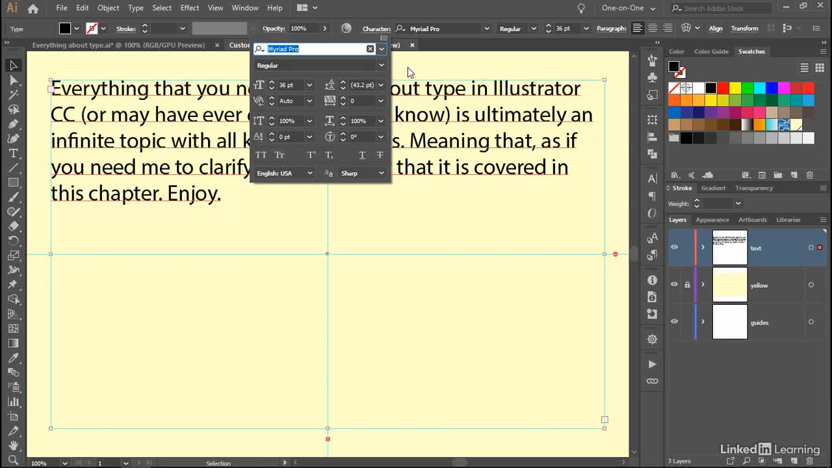
Task: Click the Paragraph label link
Action: pyautogui.click(x=611, y=29)
